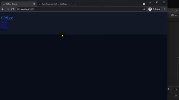Close the Basic Features tab
The width and height of the screenshot is (179, 100).
pos(69,4)
